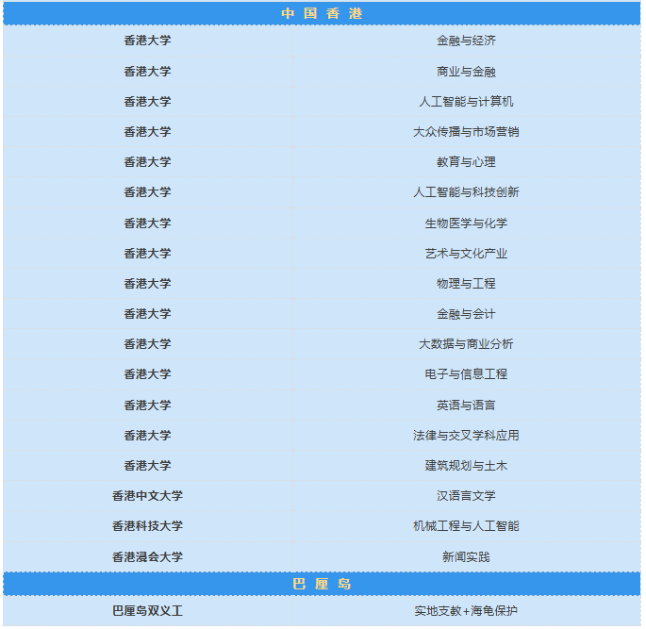Screen dimensions: 646x629
Task: Select the 建筑规划与土木 program cell
Action: click(466, 466)
